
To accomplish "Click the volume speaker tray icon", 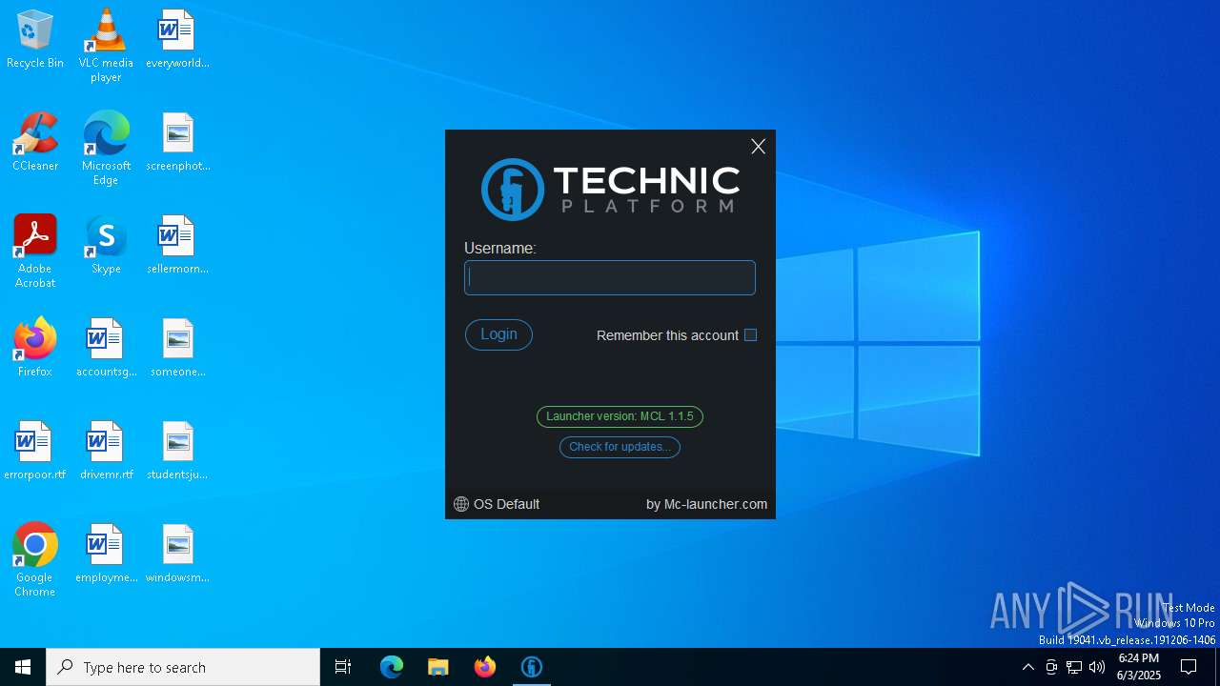I will (x=1097, y=667).
